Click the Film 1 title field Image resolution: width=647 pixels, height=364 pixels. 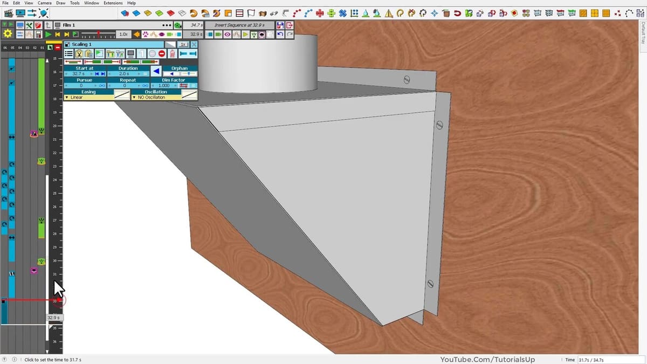[113, 25]
